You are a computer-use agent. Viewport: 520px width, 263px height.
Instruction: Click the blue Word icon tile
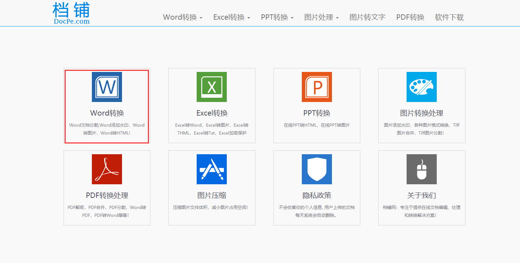tap(107, 87)
